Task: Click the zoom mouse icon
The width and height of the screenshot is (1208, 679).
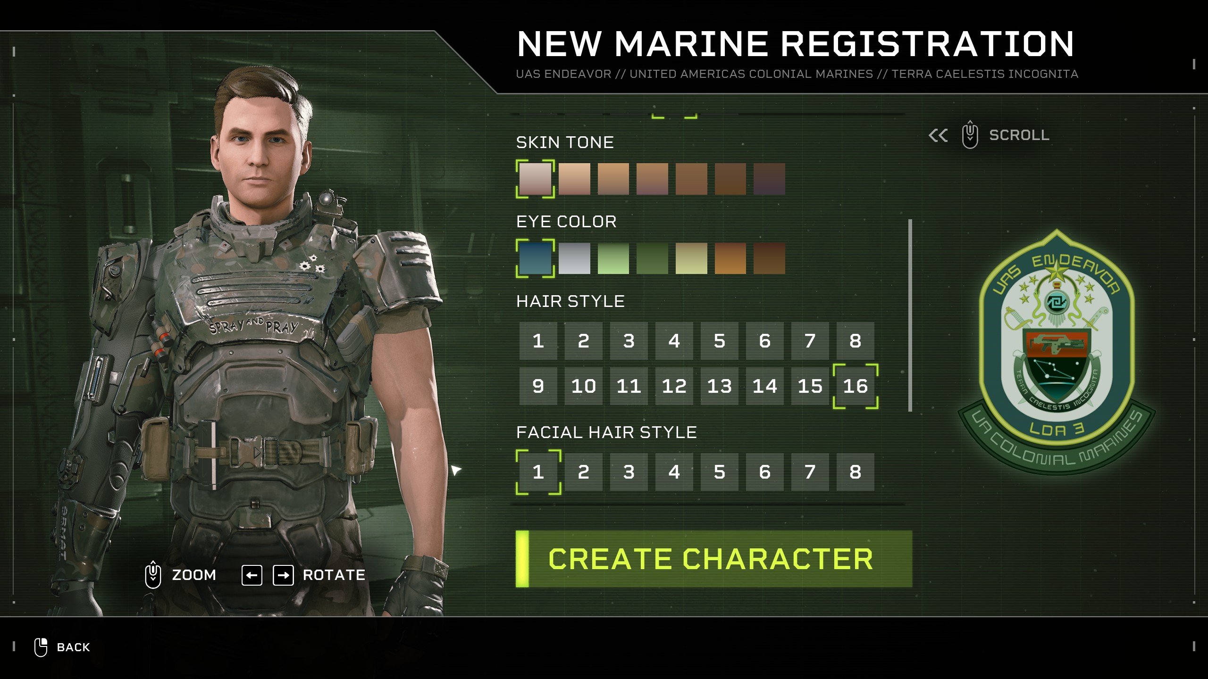Action: click(153, 575)
